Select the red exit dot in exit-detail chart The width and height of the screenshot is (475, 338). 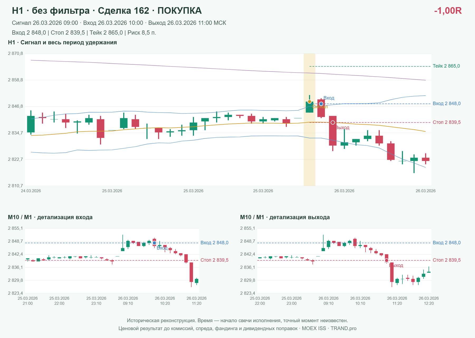[x=387, y=260]
